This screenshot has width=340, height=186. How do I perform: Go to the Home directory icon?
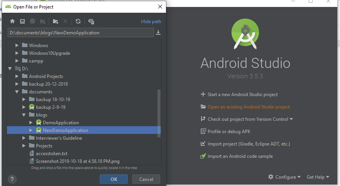click(x=12, y=21)
